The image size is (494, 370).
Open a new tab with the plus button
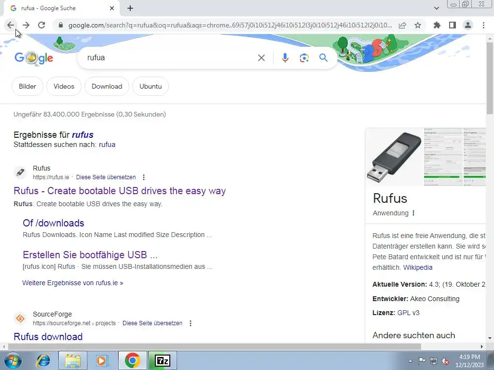pos(130,8)
